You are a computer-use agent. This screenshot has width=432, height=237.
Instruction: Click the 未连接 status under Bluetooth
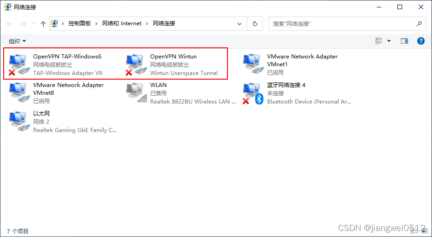[275, 93]
